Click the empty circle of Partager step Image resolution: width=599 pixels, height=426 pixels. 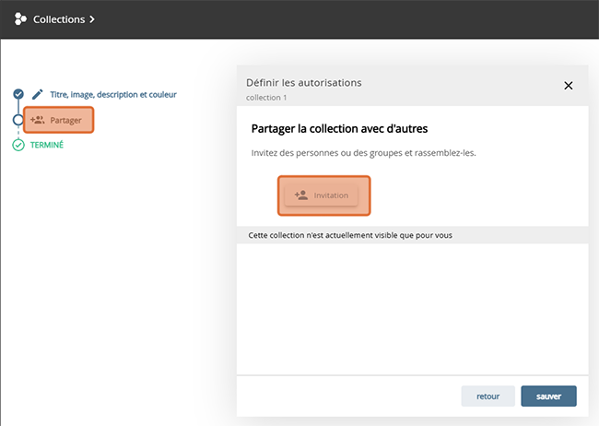coord(18,120)
